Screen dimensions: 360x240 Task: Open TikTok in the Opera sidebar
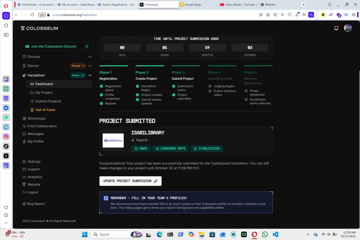[x=6, y=146]
